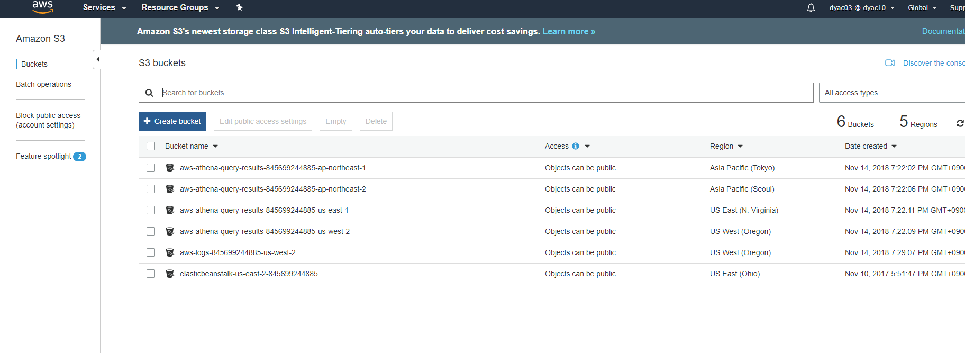Open the Resource Groups dropdown
The width and height of the screenshot is (965, 353).
tap(180, 7)
